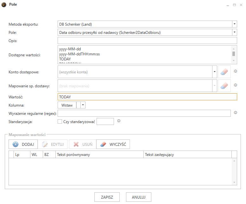Viewport: 246px width, 204px height.
Task: Select yyyy-MM-dd in Dostępne wartości
Action: coord(70,49)
